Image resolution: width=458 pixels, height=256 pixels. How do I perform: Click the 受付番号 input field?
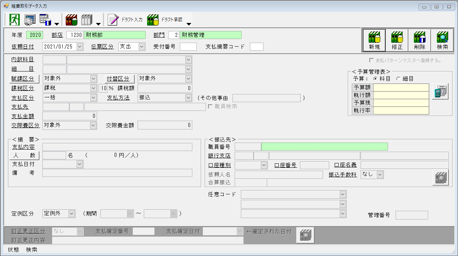pyautogui.click(x=188, y=47)
